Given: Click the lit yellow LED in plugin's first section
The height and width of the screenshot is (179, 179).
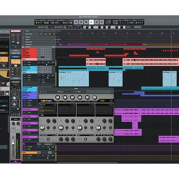Looking at the screenshot, I should click(48, 139).
